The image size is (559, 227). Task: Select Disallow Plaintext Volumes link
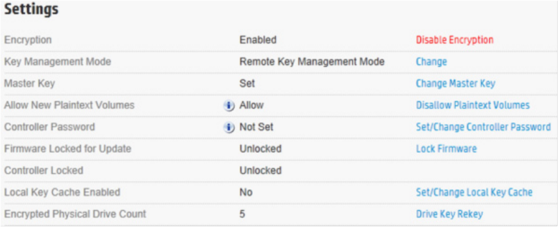click(473, 105)
